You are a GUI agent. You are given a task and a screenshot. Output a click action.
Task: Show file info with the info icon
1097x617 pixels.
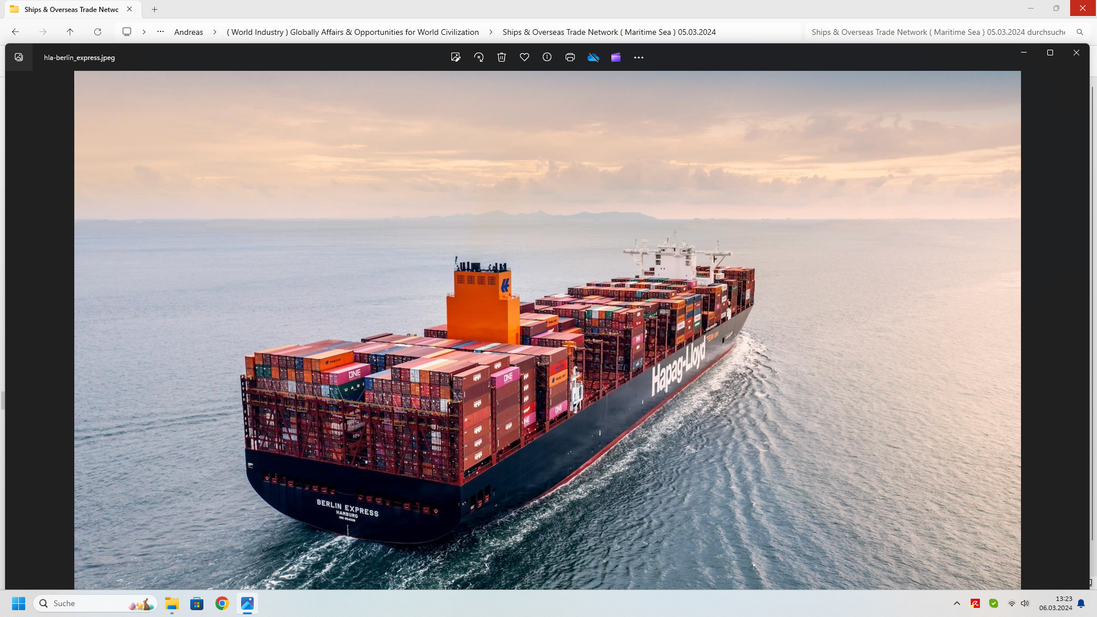(x=547, y=57)
